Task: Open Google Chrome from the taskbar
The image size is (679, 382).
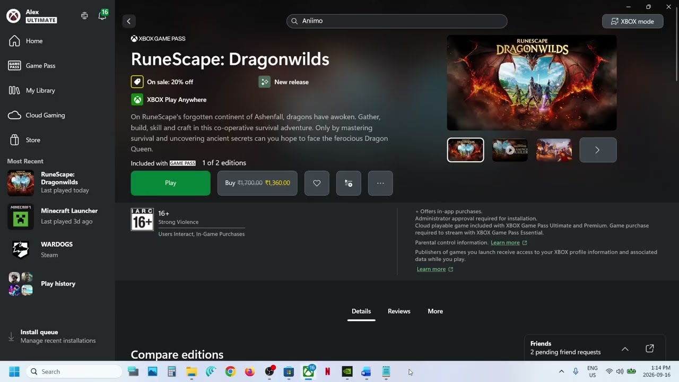Action: click(230, 372)
